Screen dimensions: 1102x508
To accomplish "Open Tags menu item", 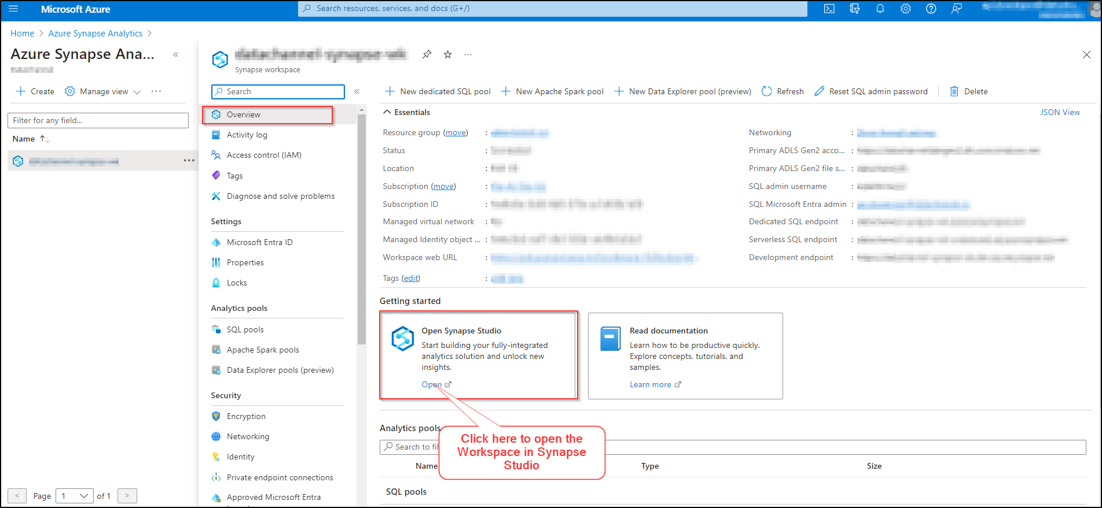I will (x=234, y=176).
